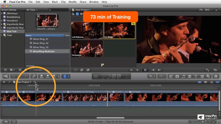This screenshot has height=124, width=221.
Task: Sort clips by the Name column header
Action: [x=44, y=36]
